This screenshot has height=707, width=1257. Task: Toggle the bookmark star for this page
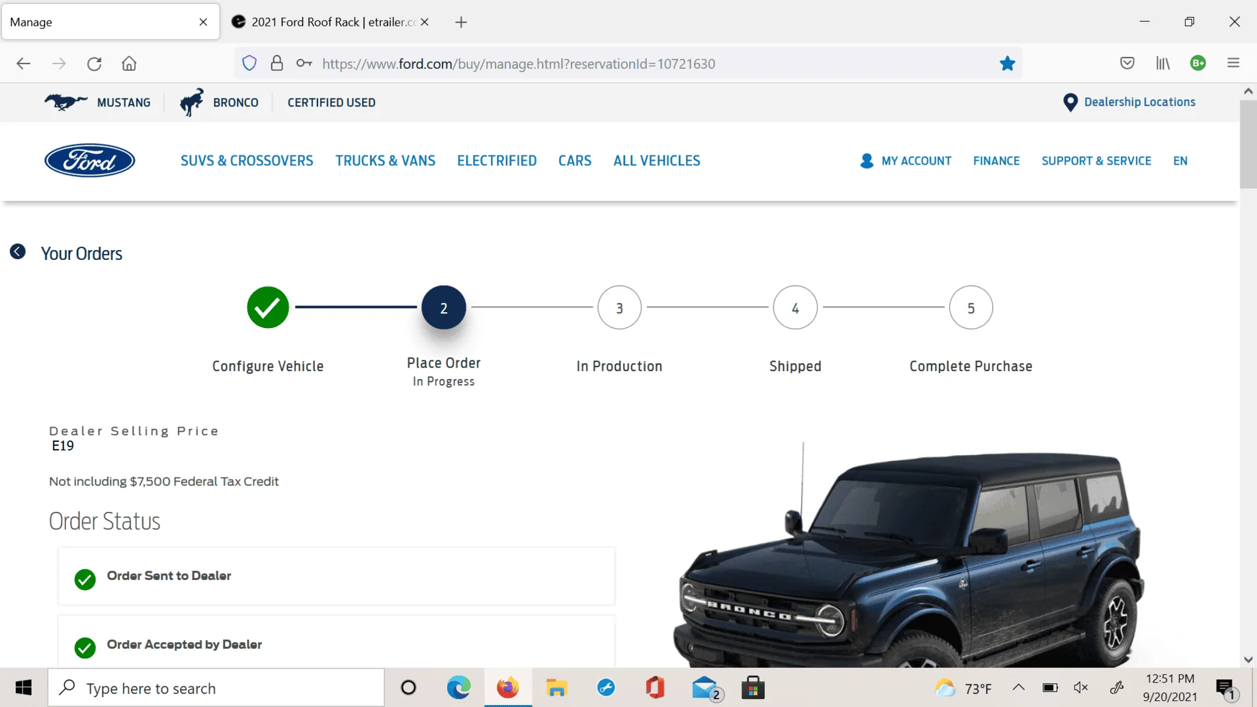pyautogui.click(x=1007, y=63)
